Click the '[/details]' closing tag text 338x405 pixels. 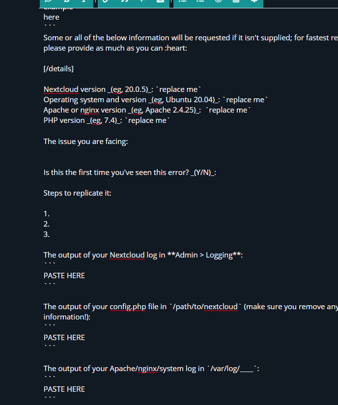coord(58,69)
